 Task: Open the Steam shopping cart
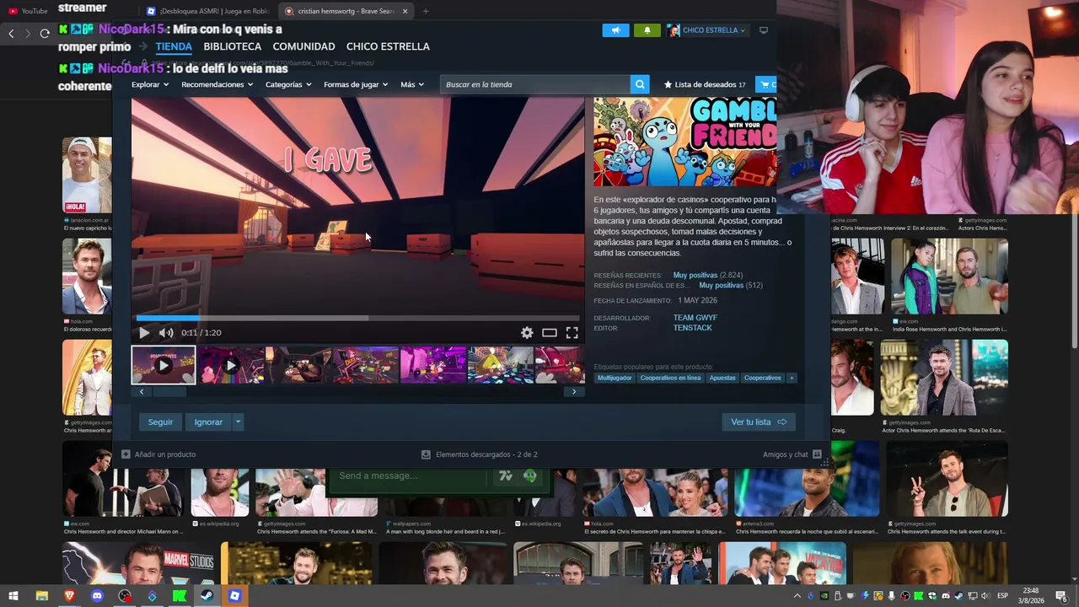pyautogui.click(x=766, y=84)
